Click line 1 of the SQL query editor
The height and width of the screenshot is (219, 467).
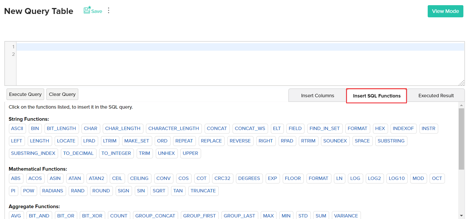[240, 47]
